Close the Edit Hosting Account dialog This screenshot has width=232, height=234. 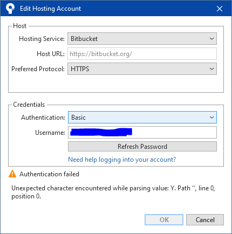220,9
